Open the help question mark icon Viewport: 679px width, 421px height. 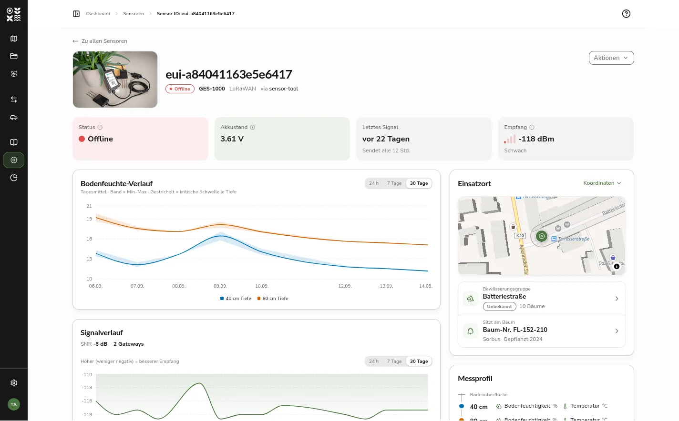pos(627,14)
